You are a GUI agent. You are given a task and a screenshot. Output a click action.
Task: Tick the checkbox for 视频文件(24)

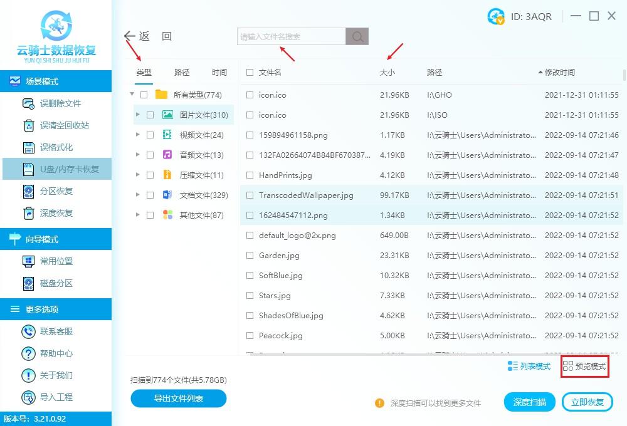pyautogui.click(x=150, y=135)
